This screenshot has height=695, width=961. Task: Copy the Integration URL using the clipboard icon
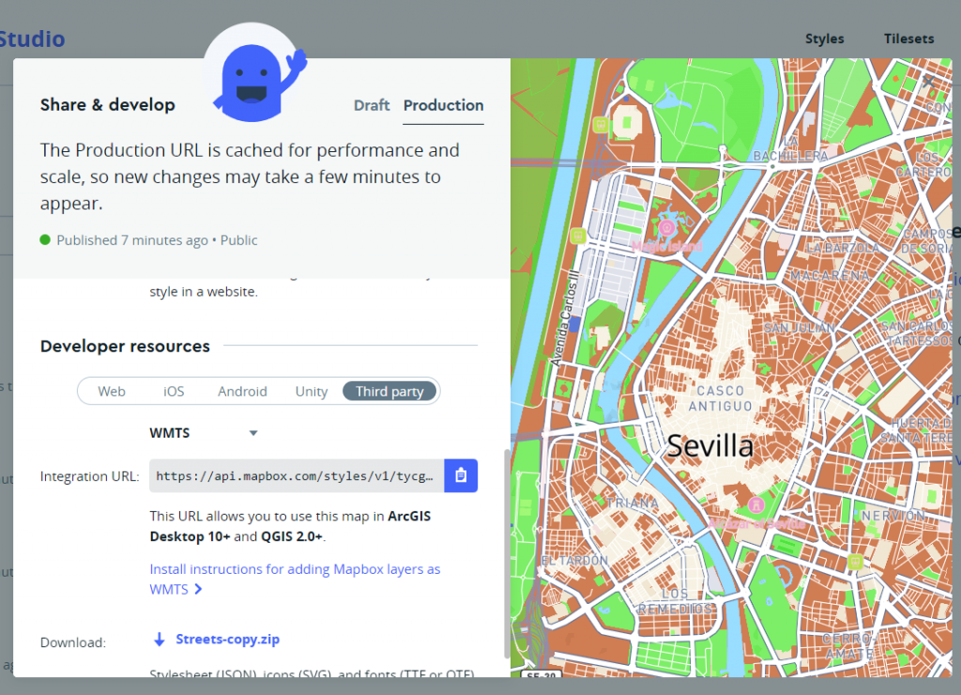(461, 475)
